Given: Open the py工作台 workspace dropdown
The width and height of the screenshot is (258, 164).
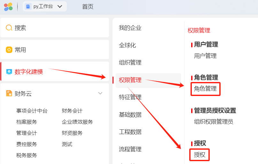Looking at the screenshot, I should click(x=59, y=6).
